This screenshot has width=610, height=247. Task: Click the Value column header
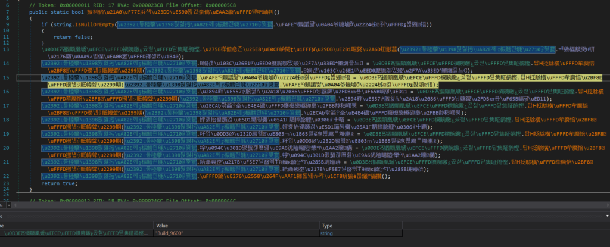tap(237, 226)
